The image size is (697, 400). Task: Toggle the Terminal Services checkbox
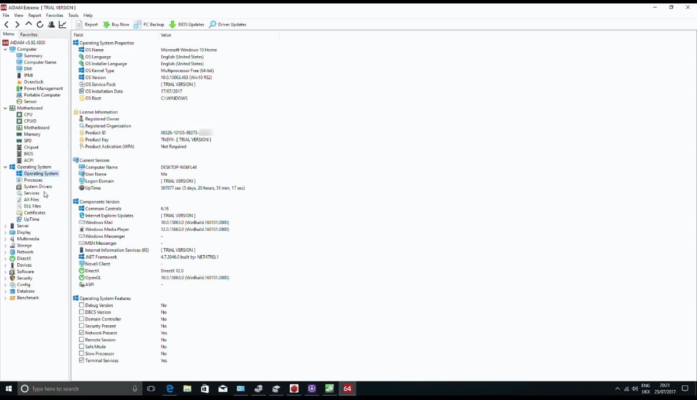(82, 361)
